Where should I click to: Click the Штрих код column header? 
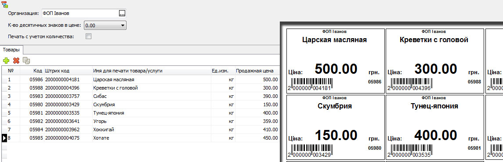[x=68, y=71]
